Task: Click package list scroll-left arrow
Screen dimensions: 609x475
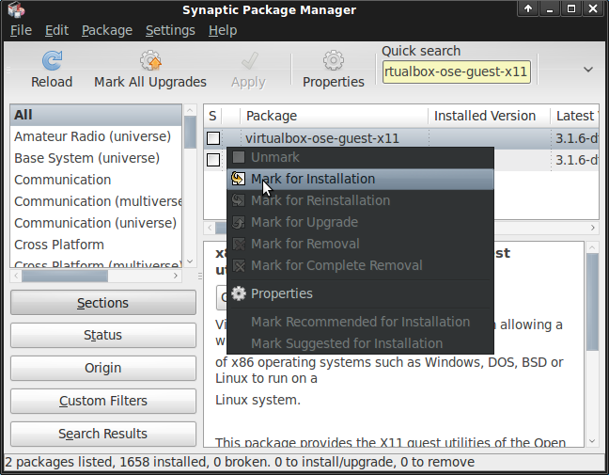Action: 210,228
